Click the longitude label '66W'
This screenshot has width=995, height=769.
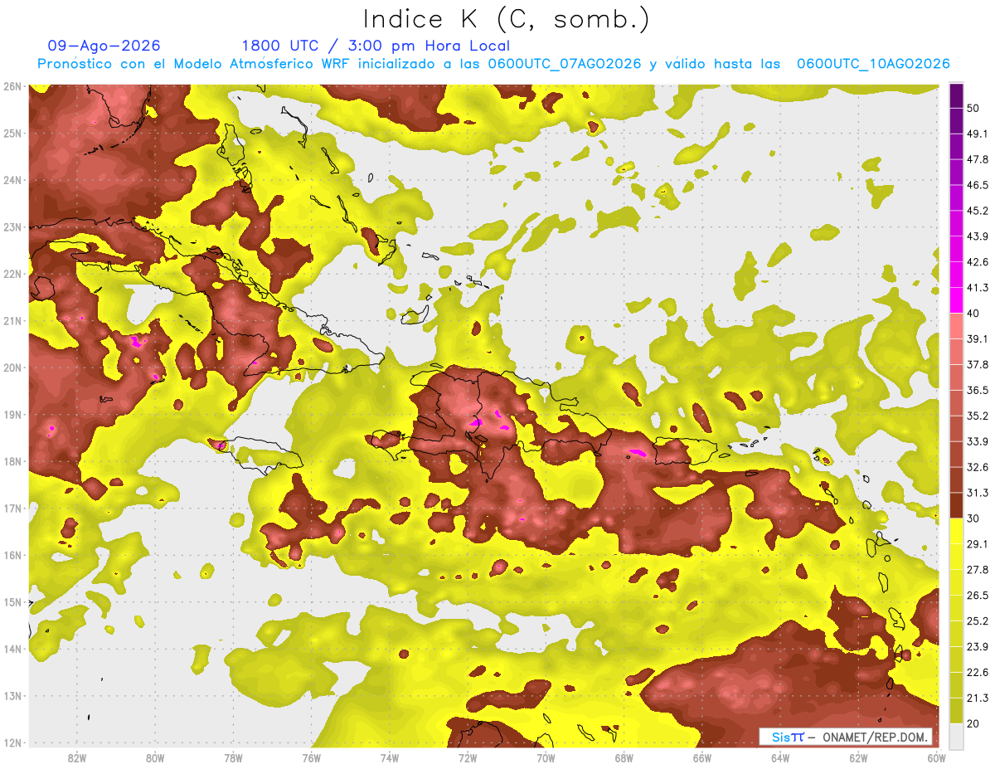pyautogui.click(x=702, y=758)
